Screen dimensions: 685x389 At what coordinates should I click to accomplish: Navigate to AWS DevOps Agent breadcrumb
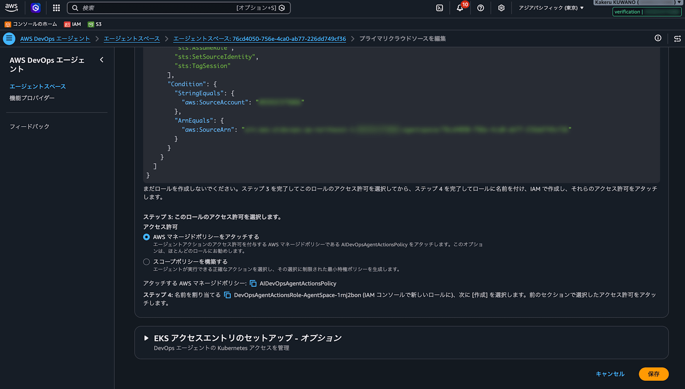point(55,39)
